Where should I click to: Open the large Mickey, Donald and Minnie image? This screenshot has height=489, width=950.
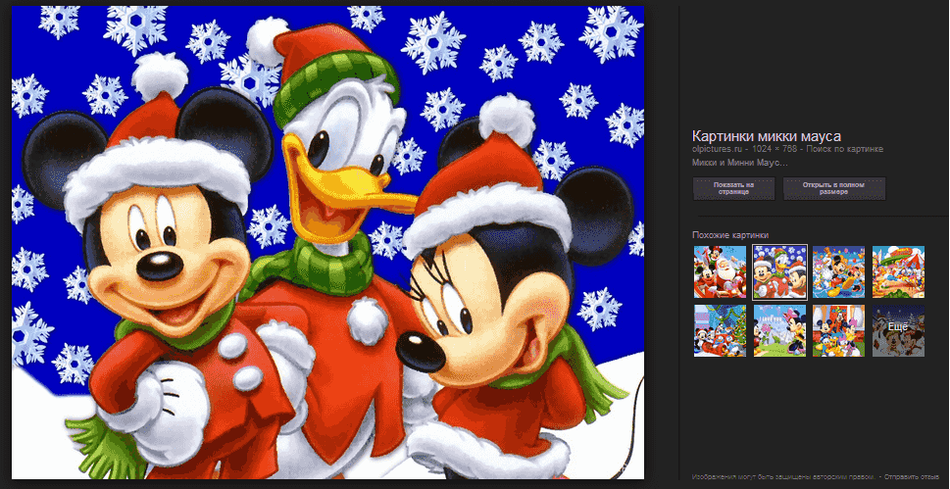click(327, 242)
